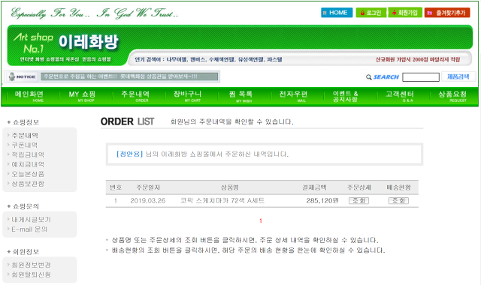
Task: Click the 쇼핑문의 sidebar heading
Action: click(26, 206)
